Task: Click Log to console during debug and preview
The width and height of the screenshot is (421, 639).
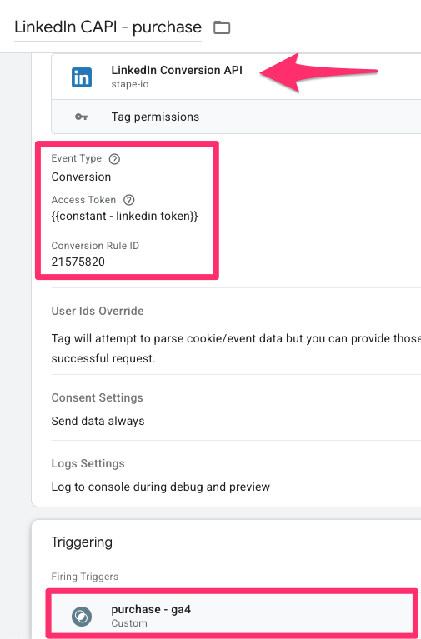Action: pyautogui.click(x=161, y=487)
